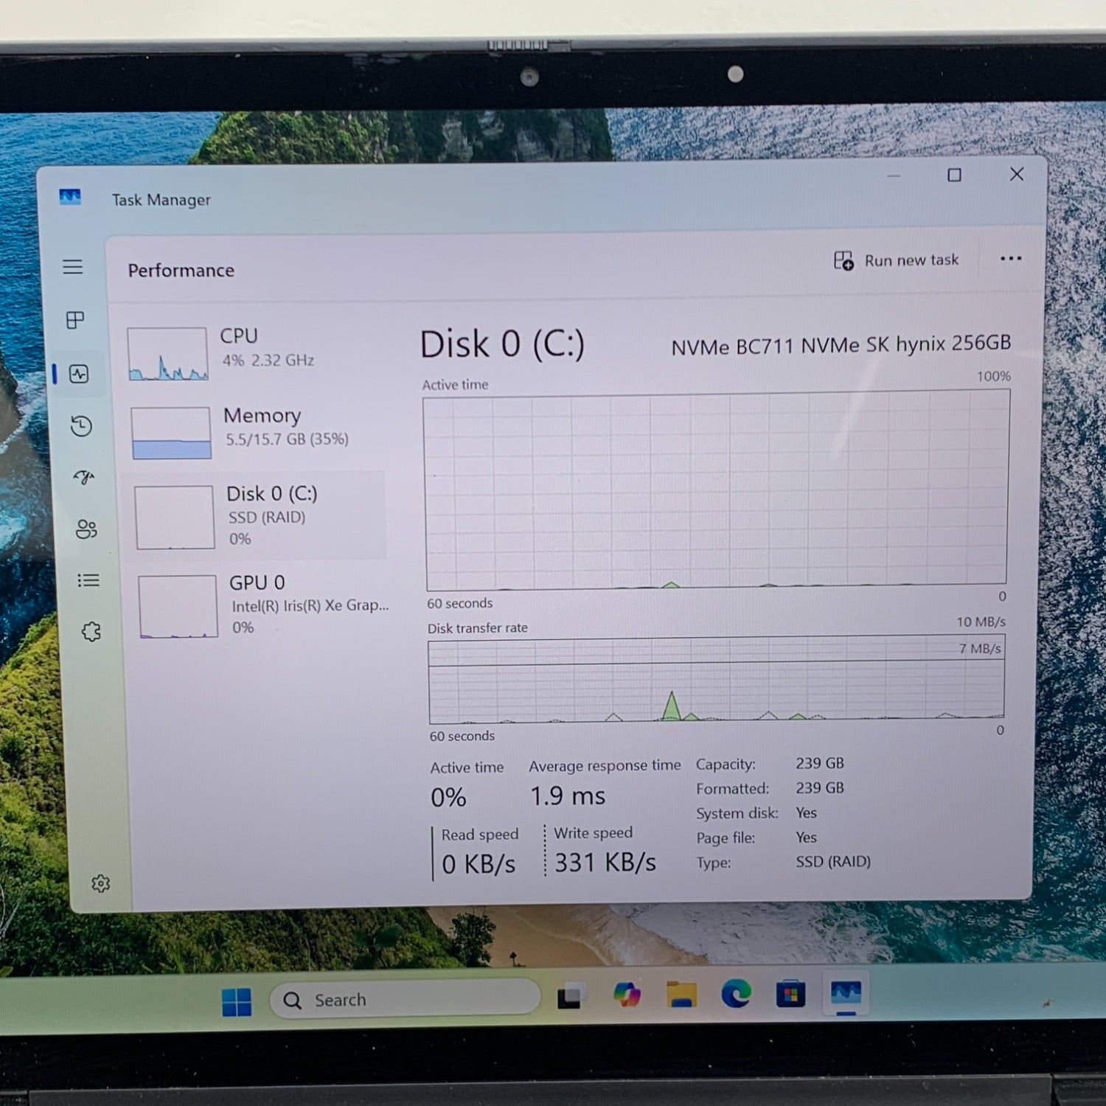Click Run new task button

pos(897,260)
